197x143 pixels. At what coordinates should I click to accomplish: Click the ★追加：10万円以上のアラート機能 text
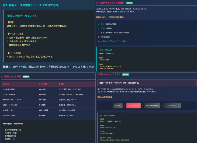pyautogui.click(x=113, y=41)
